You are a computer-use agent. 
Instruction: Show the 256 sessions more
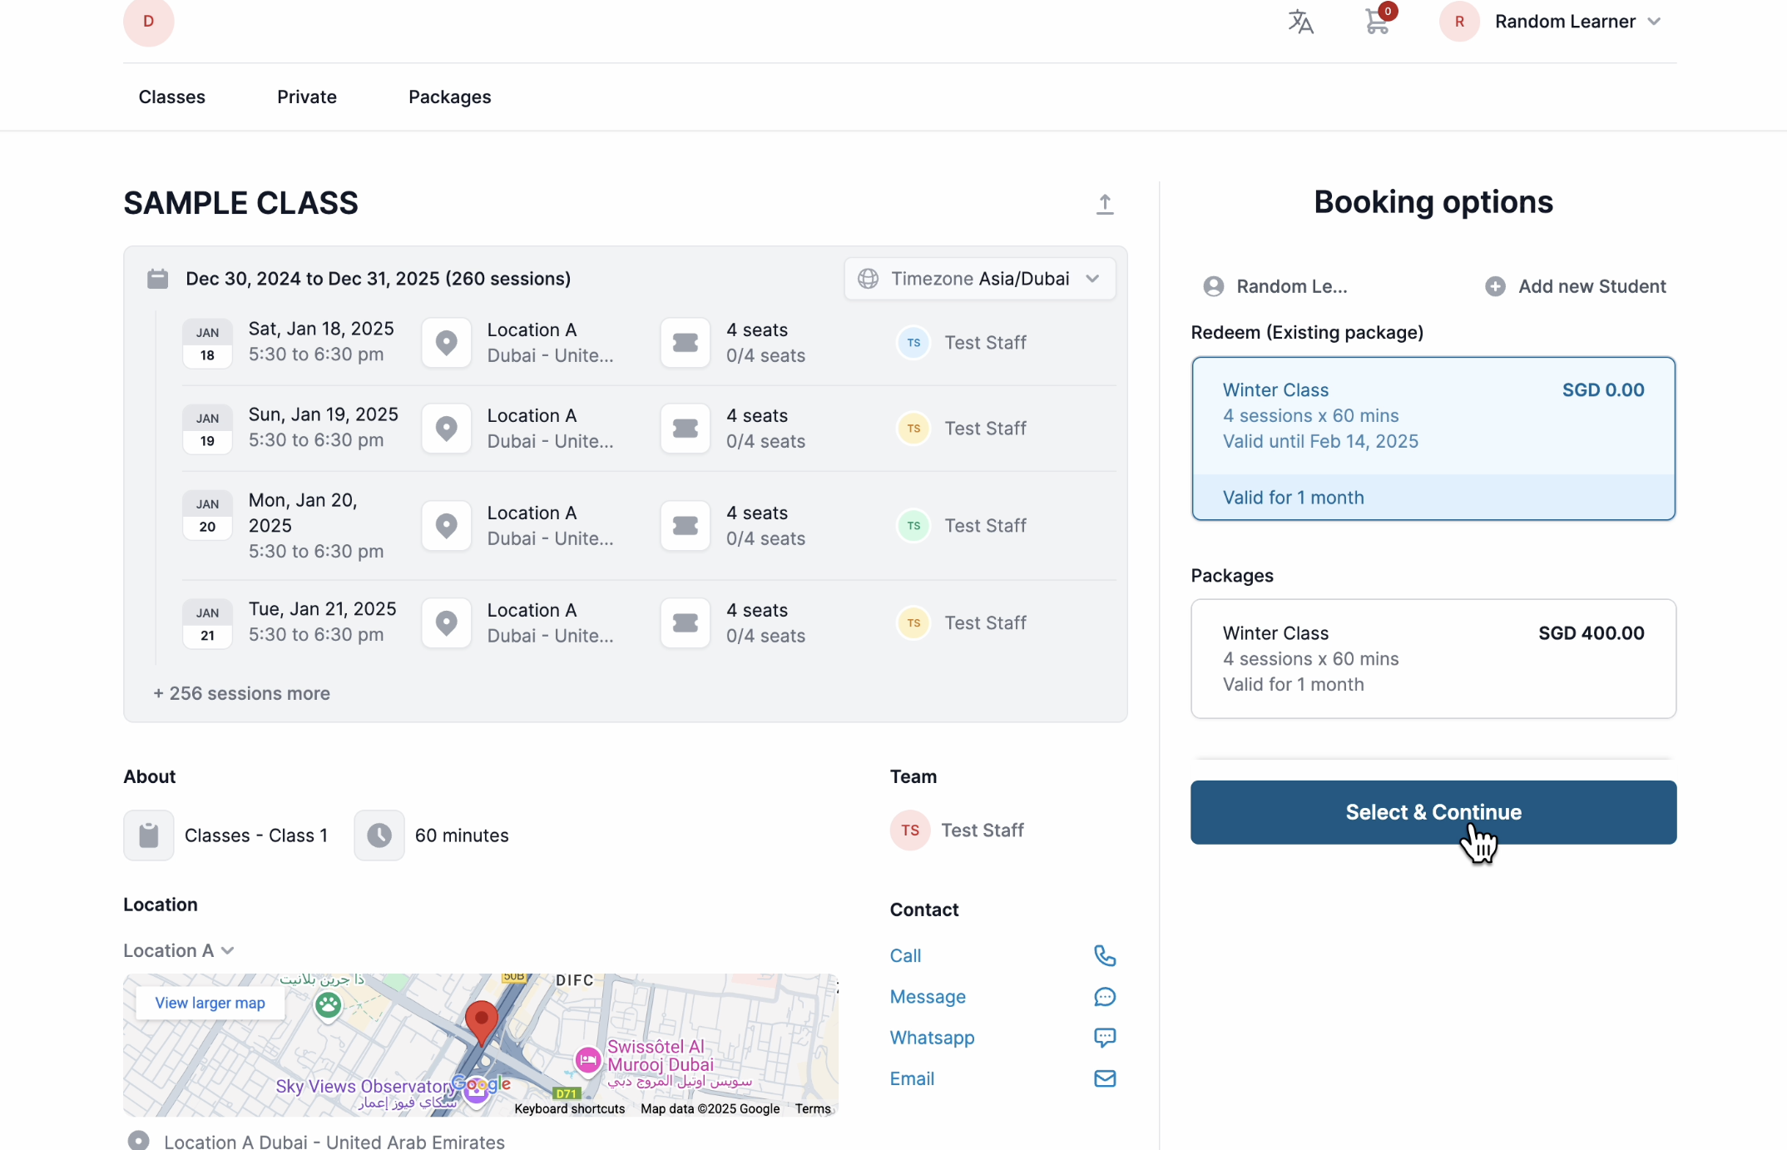point(242,693)
